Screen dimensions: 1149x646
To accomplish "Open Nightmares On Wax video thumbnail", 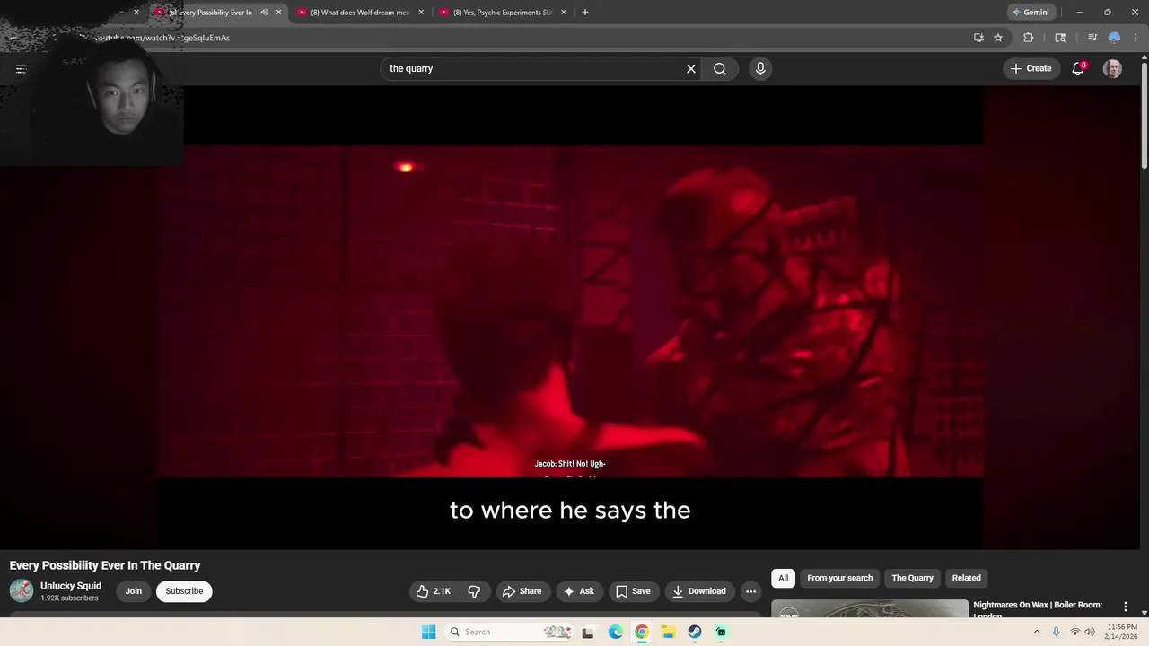I will pos(870,609).
